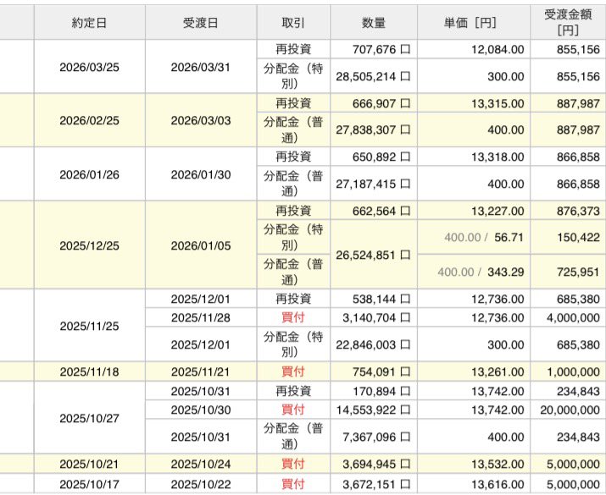Select settlement date 2025/10/22
This screenshot has width=606, height=495.
[x=201, y=484]
